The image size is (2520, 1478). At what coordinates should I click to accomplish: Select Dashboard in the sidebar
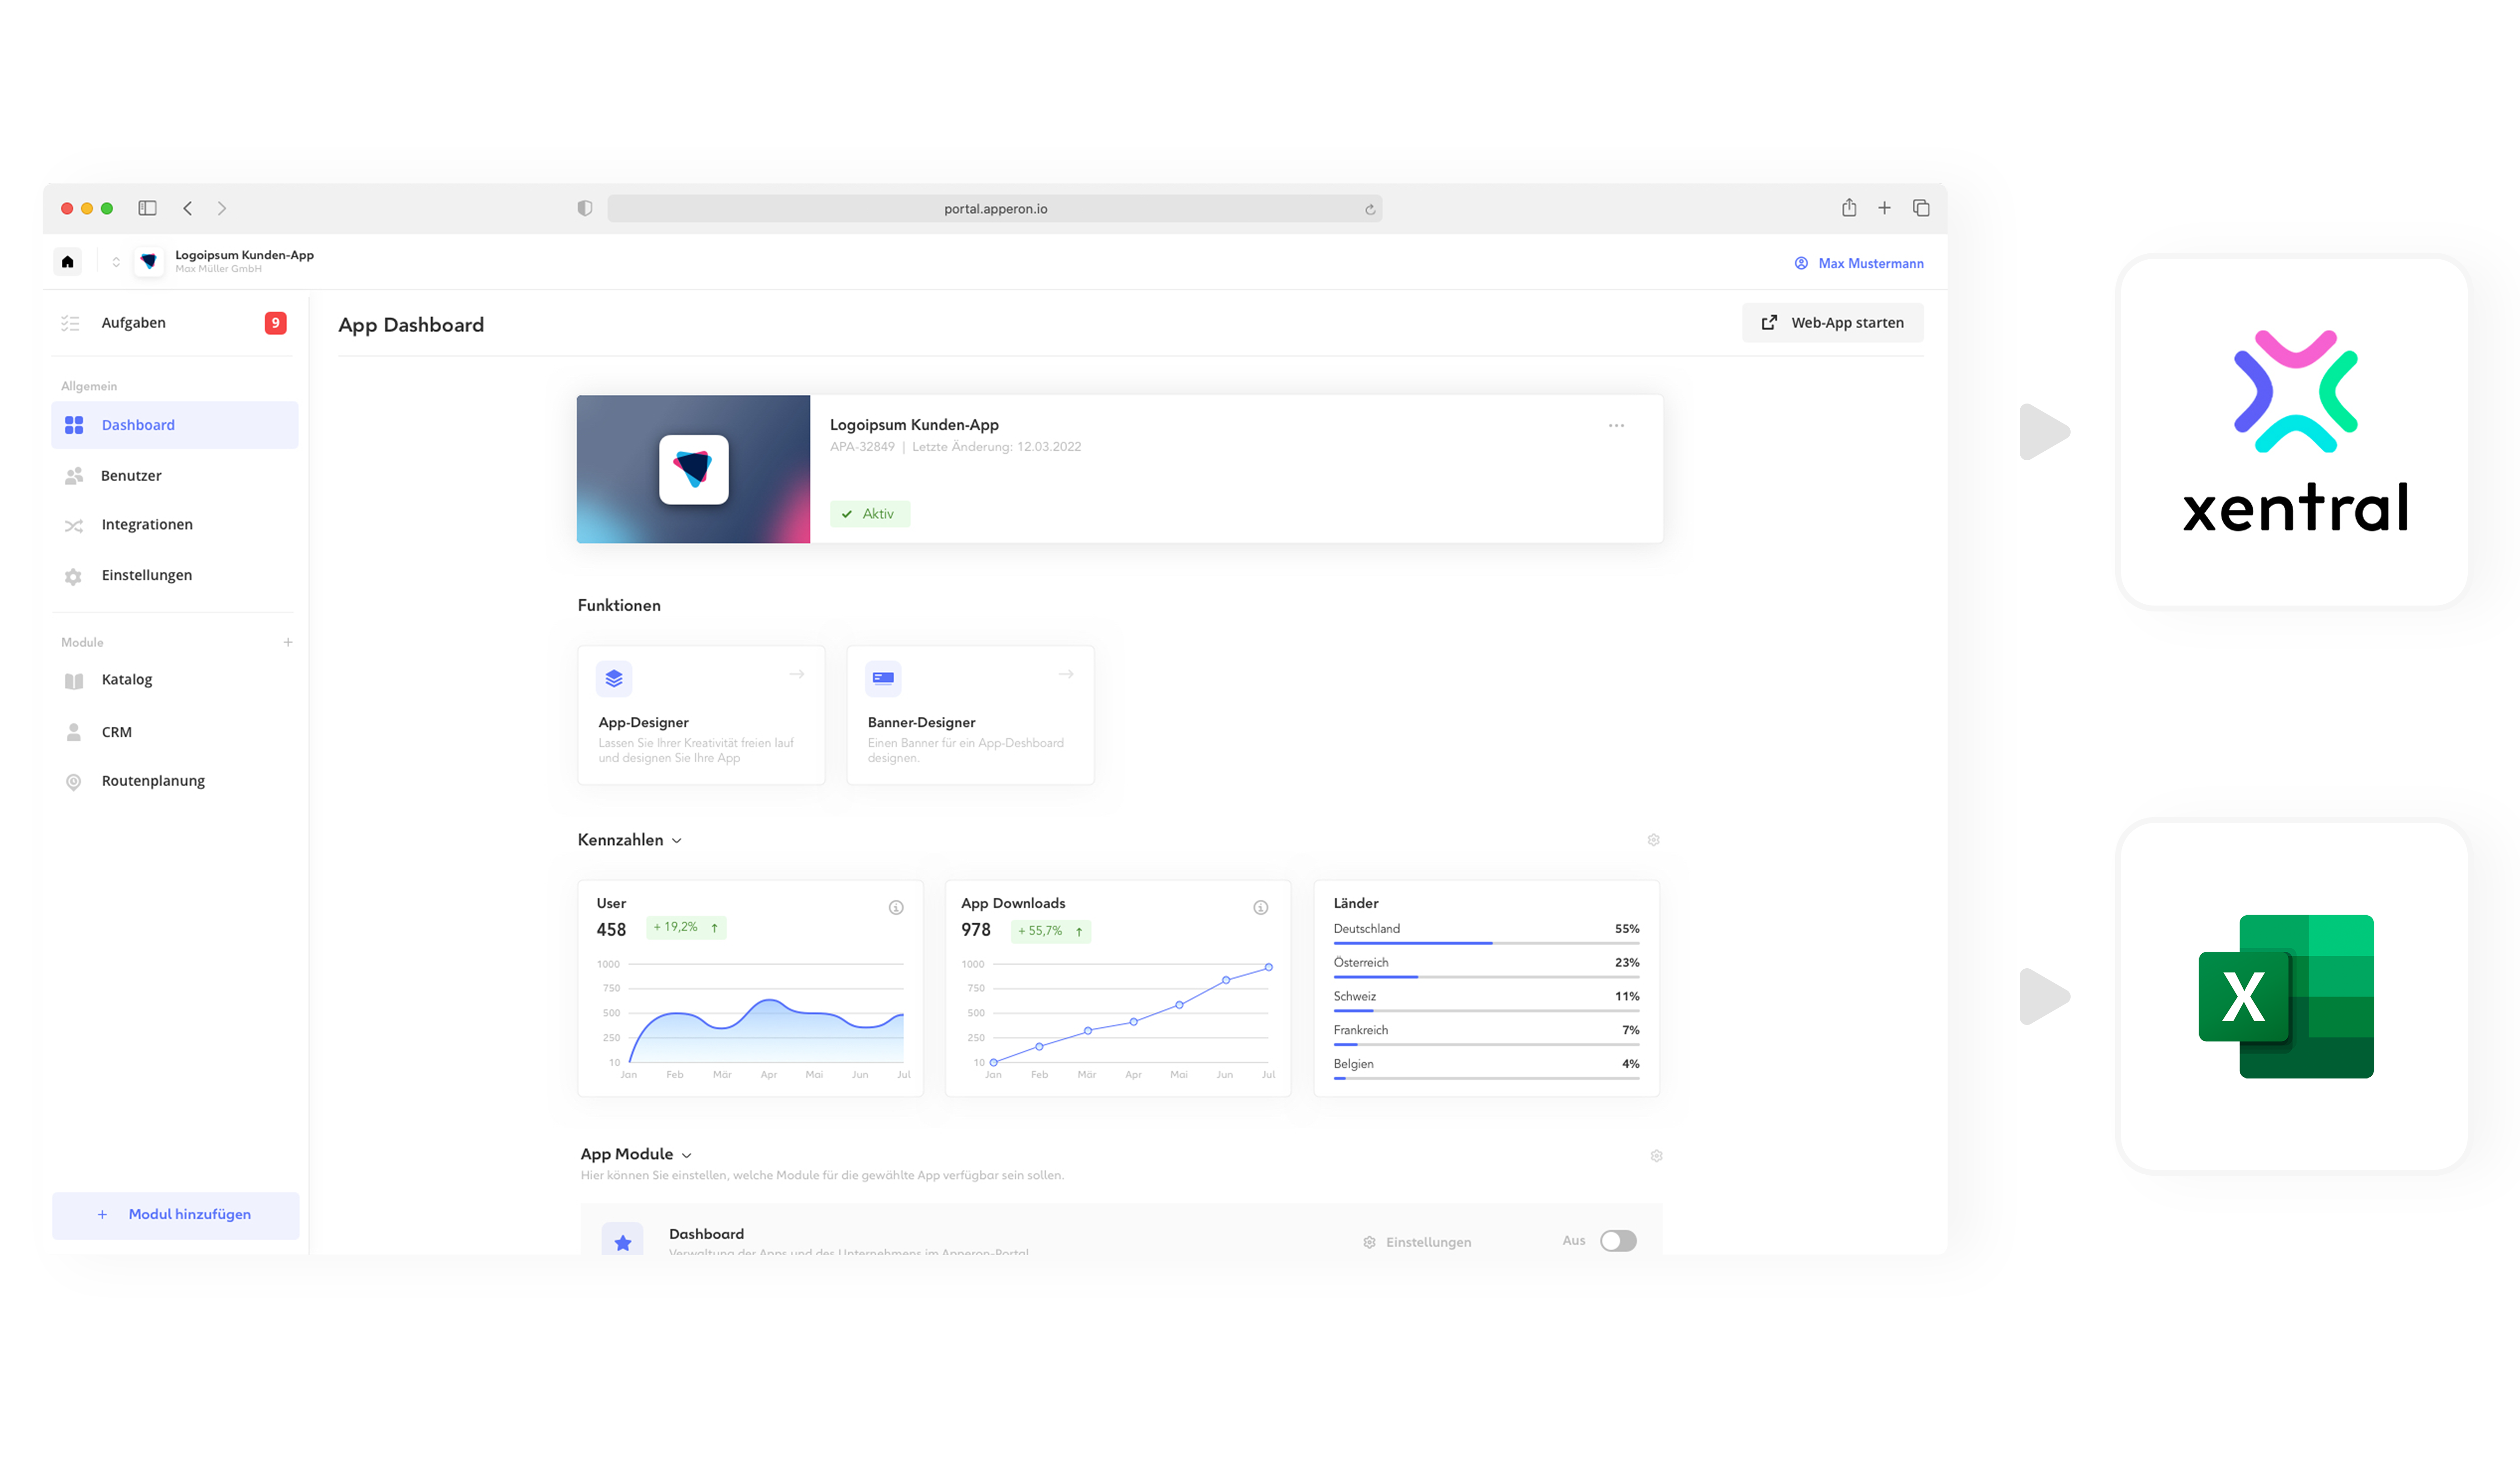[175, 425]
